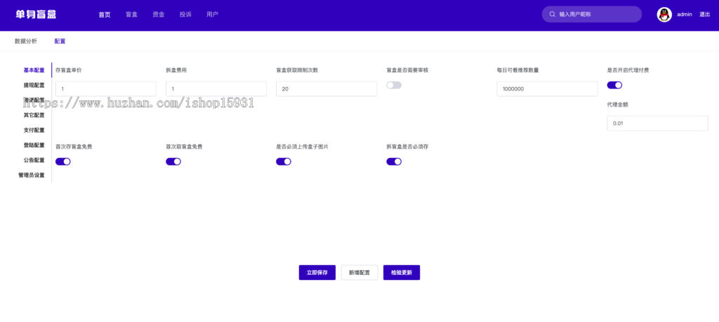
Task: Open 投诉 menu in top navigation
Action: point(185,15)
